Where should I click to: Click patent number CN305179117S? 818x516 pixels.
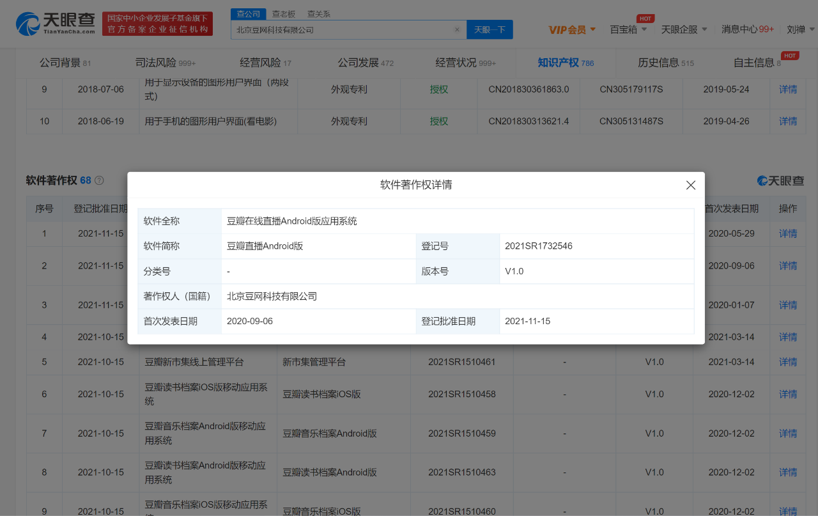[x=631, y=90]
